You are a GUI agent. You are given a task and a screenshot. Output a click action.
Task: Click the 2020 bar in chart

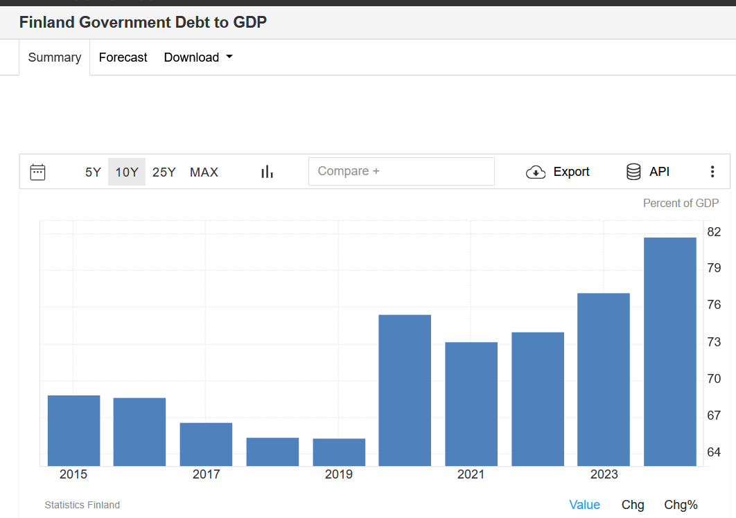[405, 391]
